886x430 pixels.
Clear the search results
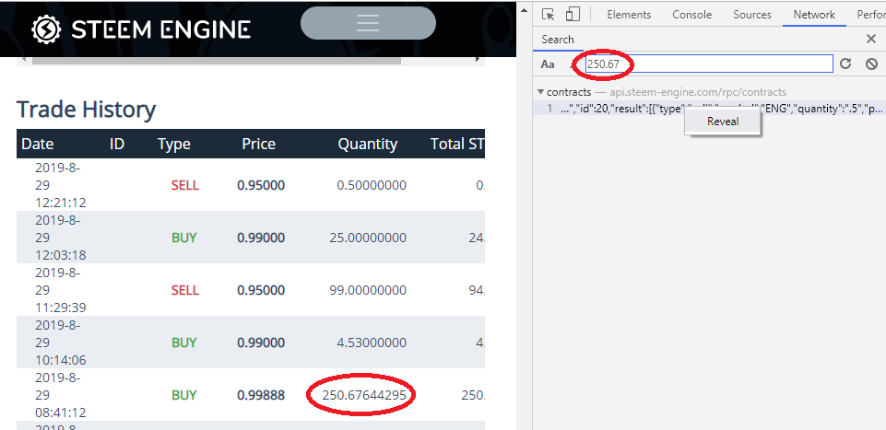(871, 64)
